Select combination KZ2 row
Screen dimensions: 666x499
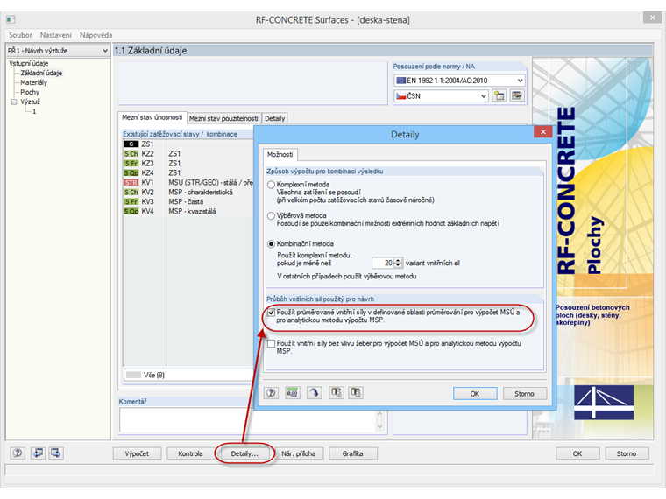(x=188, y=153)
